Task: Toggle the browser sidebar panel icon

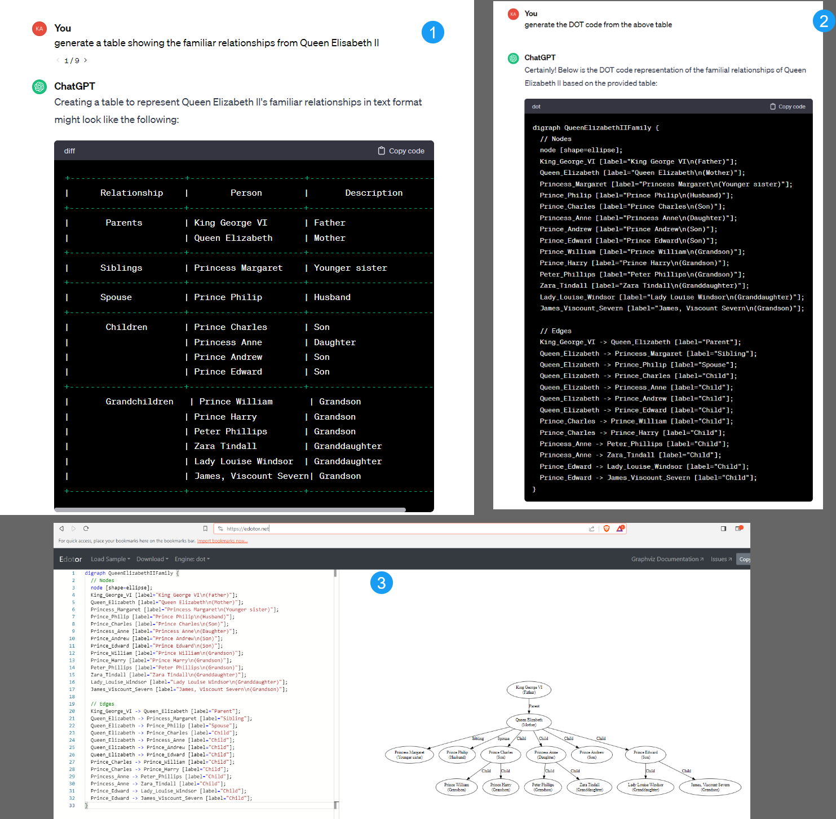Action: point(723,529)
